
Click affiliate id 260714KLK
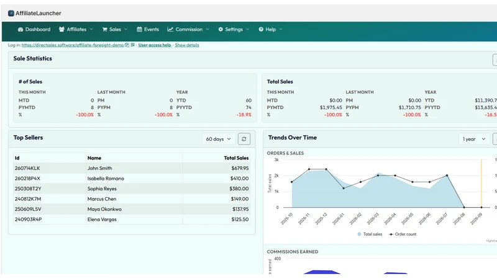tap(27, 168)
